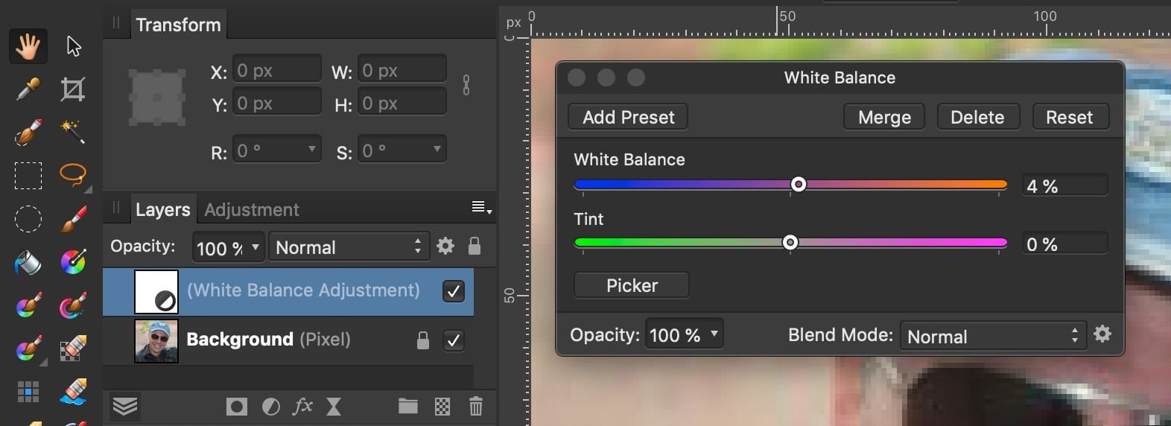Screen dimensions: 1171x426
Task: Click the White Balance slider handle
Action: tap(799, 184)
